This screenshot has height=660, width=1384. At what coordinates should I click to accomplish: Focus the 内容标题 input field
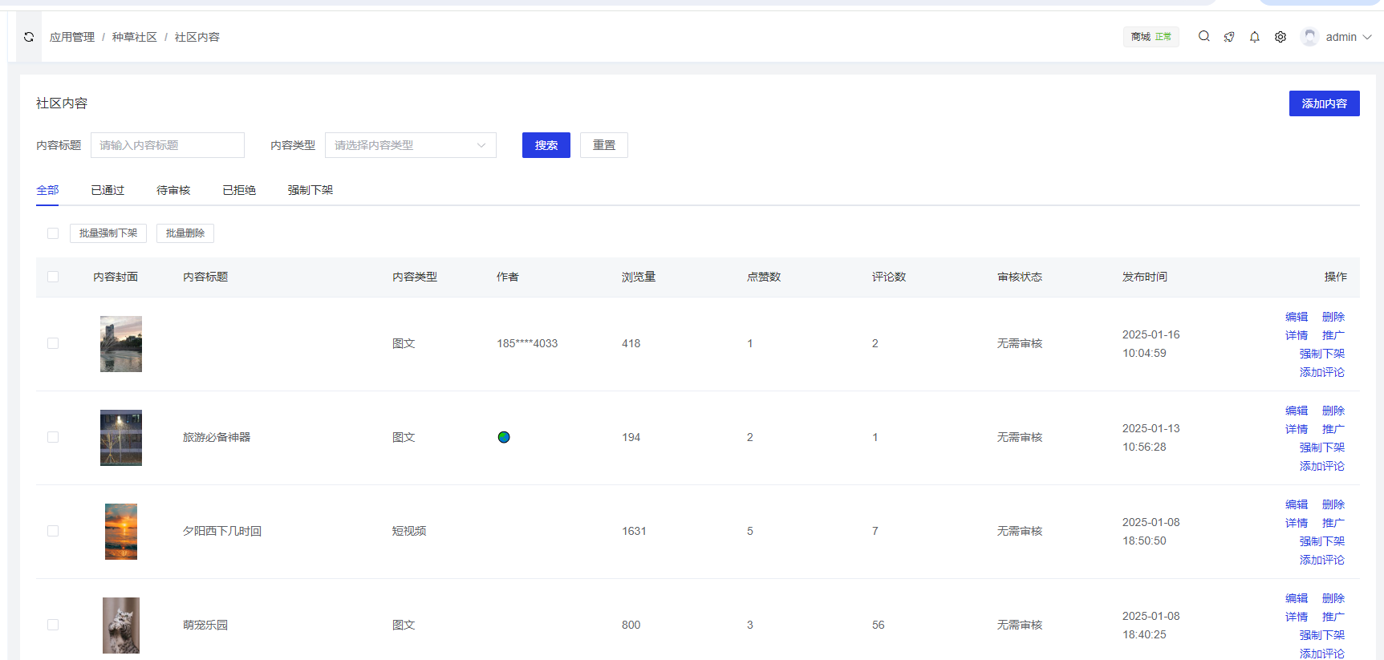167,145
